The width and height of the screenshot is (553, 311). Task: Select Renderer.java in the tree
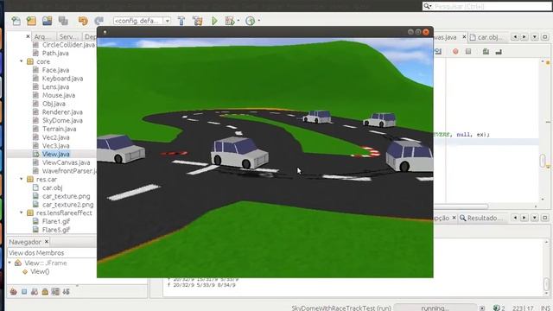[62, 112]
